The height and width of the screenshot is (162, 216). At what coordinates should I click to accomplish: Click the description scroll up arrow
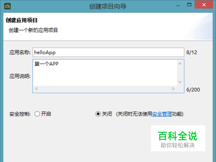(180, 64)
